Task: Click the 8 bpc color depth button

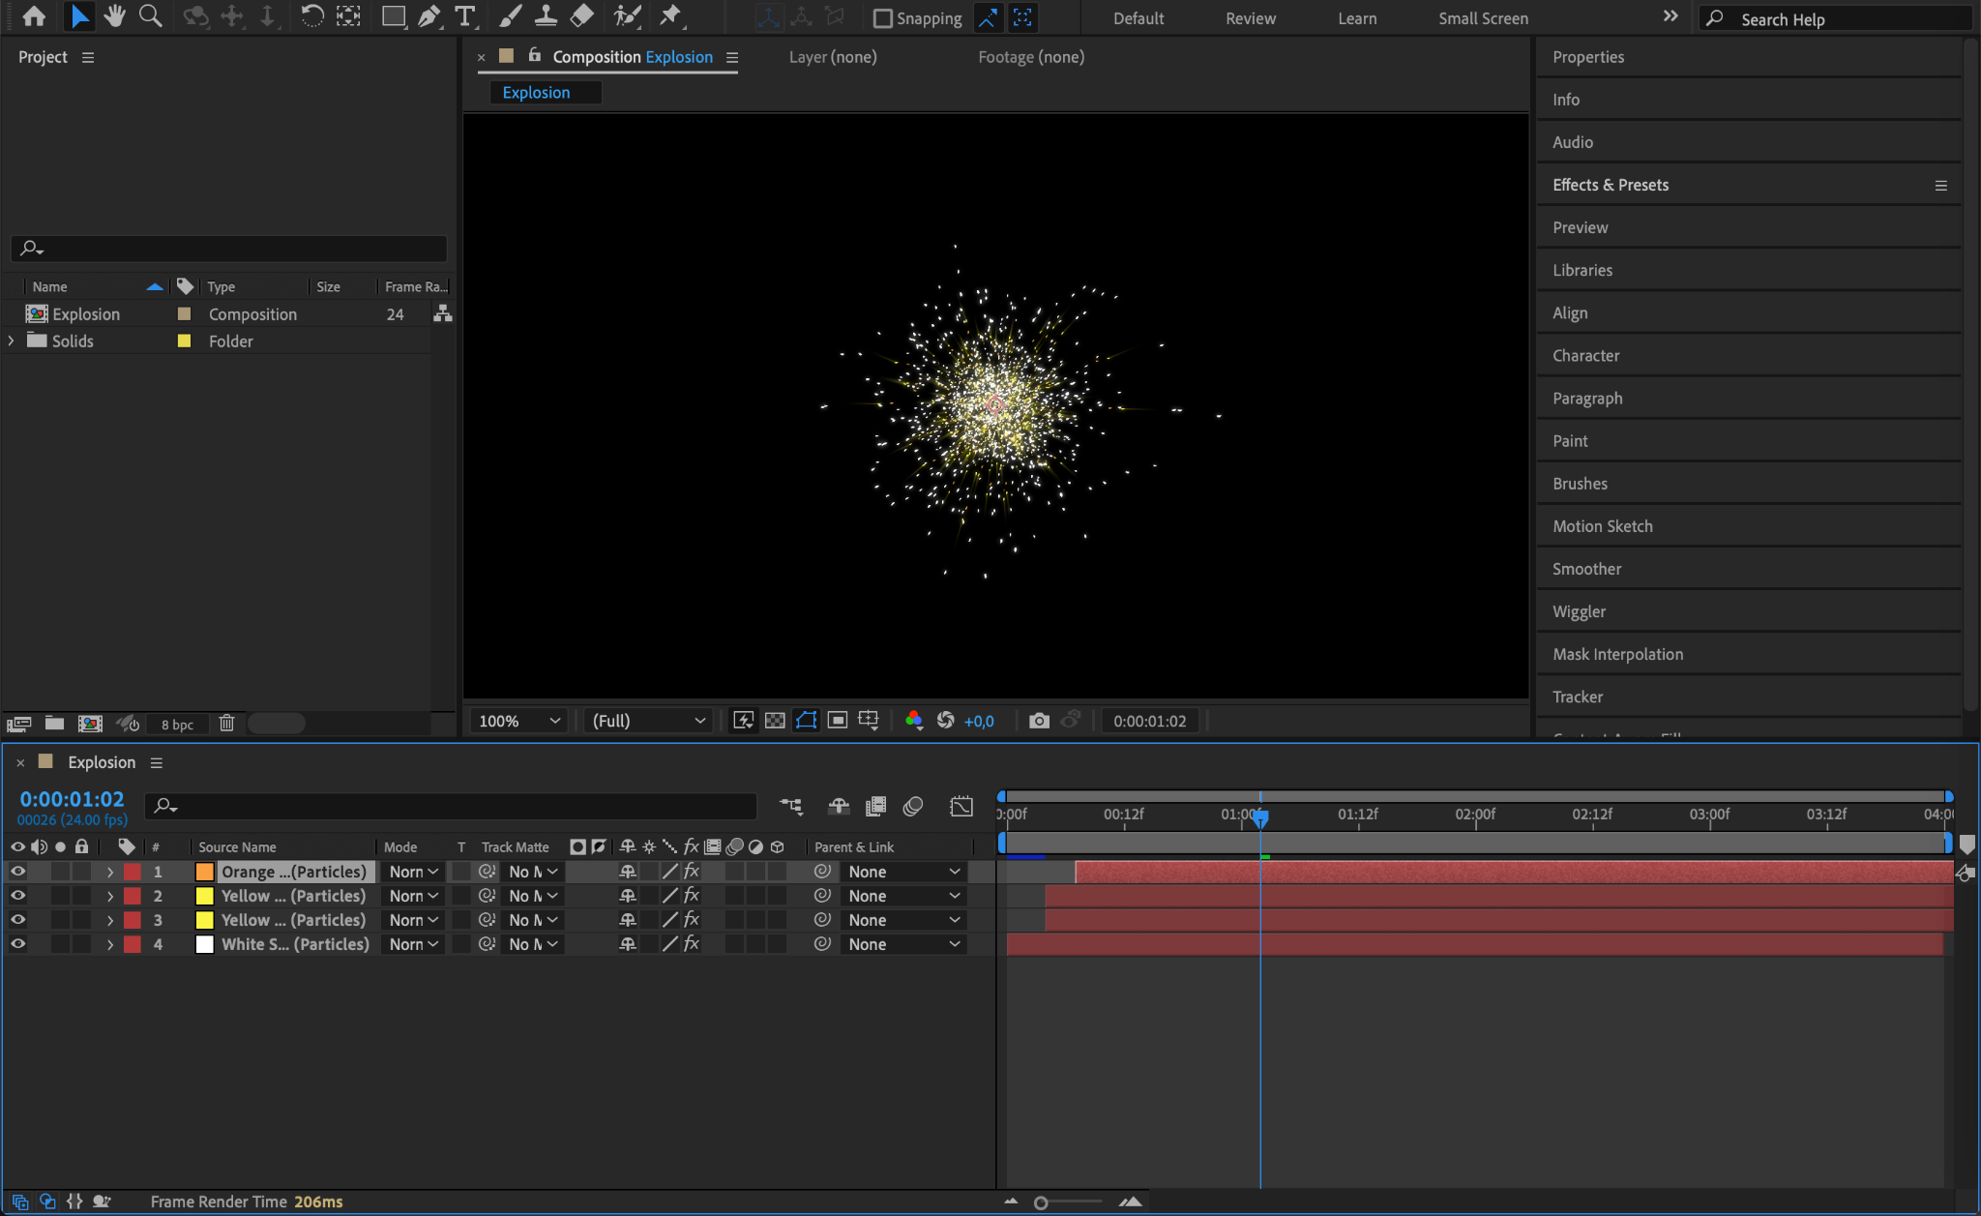Action: point(177,725)
